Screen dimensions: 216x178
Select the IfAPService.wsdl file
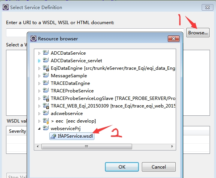click(x=72, y=136)
